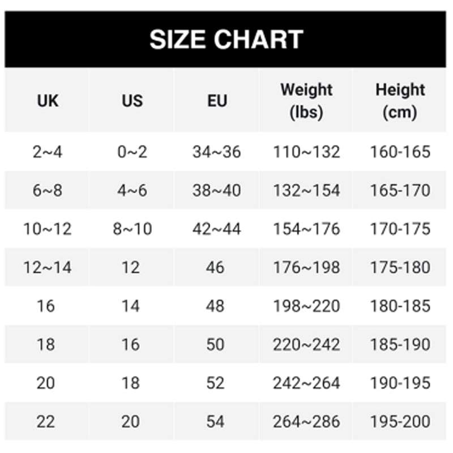This screenshot has height=453, width=453.
Task: Select EU size 38~40 cell
Action: (x=216, y=190)
